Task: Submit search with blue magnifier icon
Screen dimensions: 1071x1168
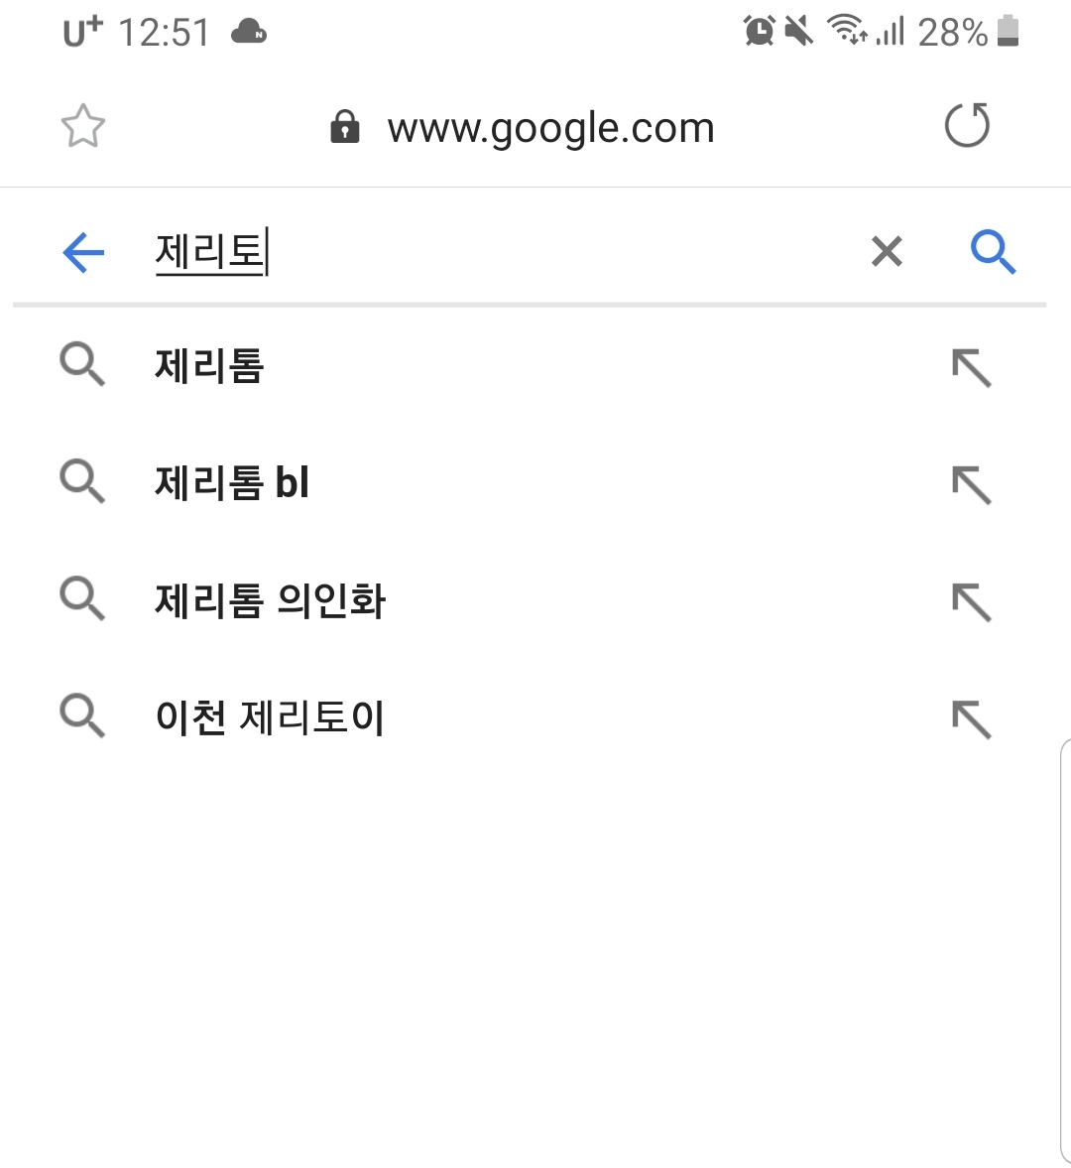Action: pyautogui.click(x=993, y=252)
